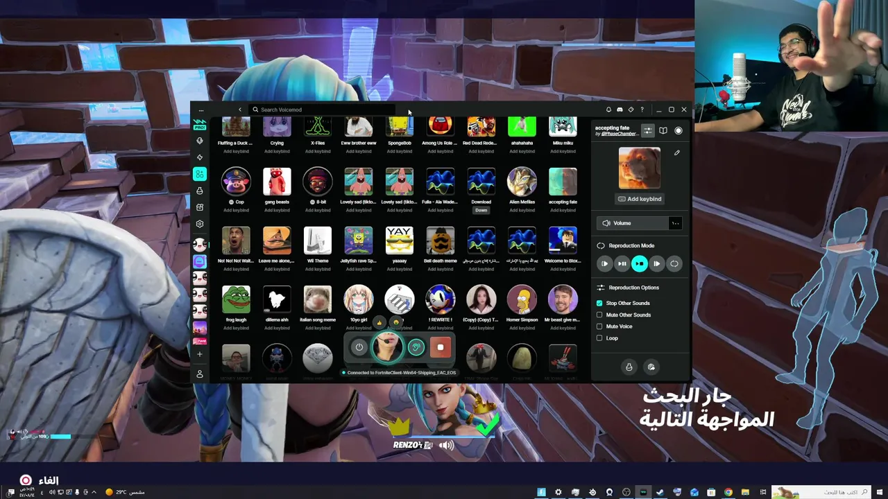Open Settings gear in Voicemod sidebar

200,224
